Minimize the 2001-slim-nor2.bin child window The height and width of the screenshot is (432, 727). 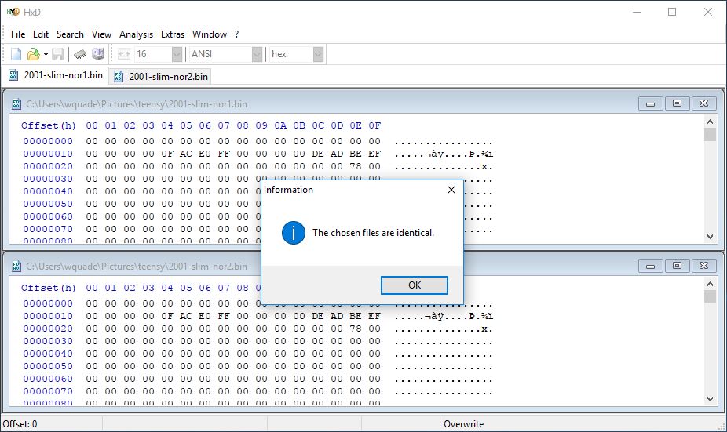pyautogui.click(x=651, y=266)
